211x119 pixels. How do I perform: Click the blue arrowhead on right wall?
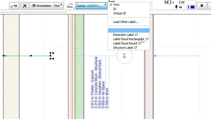coord(155,56)
